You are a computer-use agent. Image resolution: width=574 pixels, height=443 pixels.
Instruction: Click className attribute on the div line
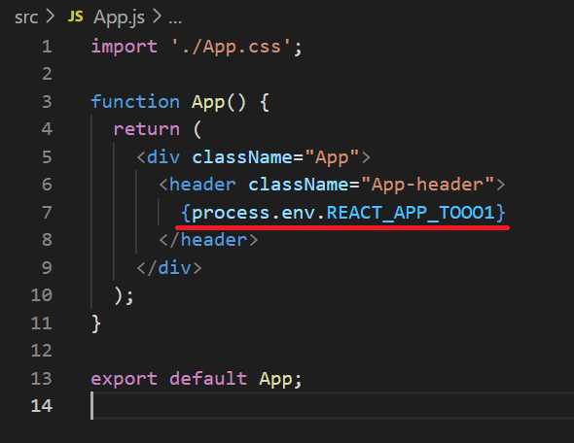pos(242,157)
